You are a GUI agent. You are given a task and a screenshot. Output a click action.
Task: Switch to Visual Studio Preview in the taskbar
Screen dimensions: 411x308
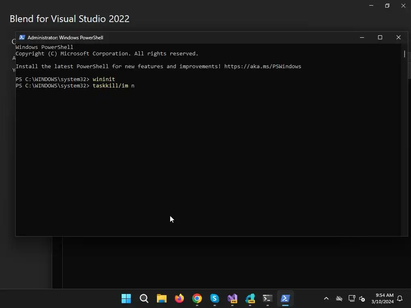pyautogui.click(x=232, y=298)
